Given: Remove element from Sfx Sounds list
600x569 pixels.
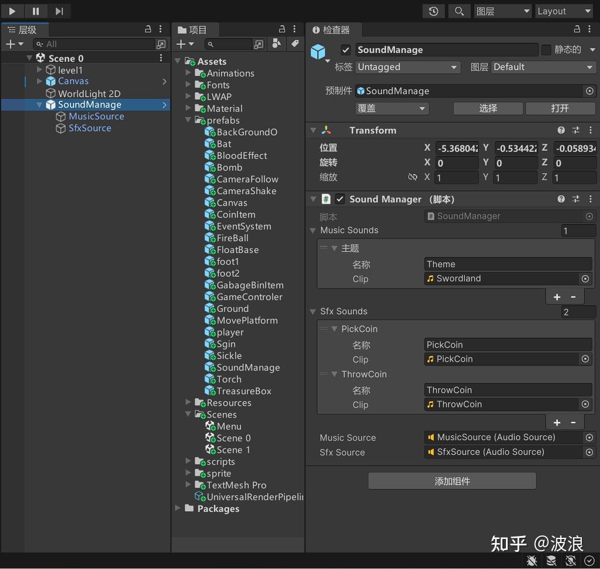Looking at the screenshot, I should point(573,422).
